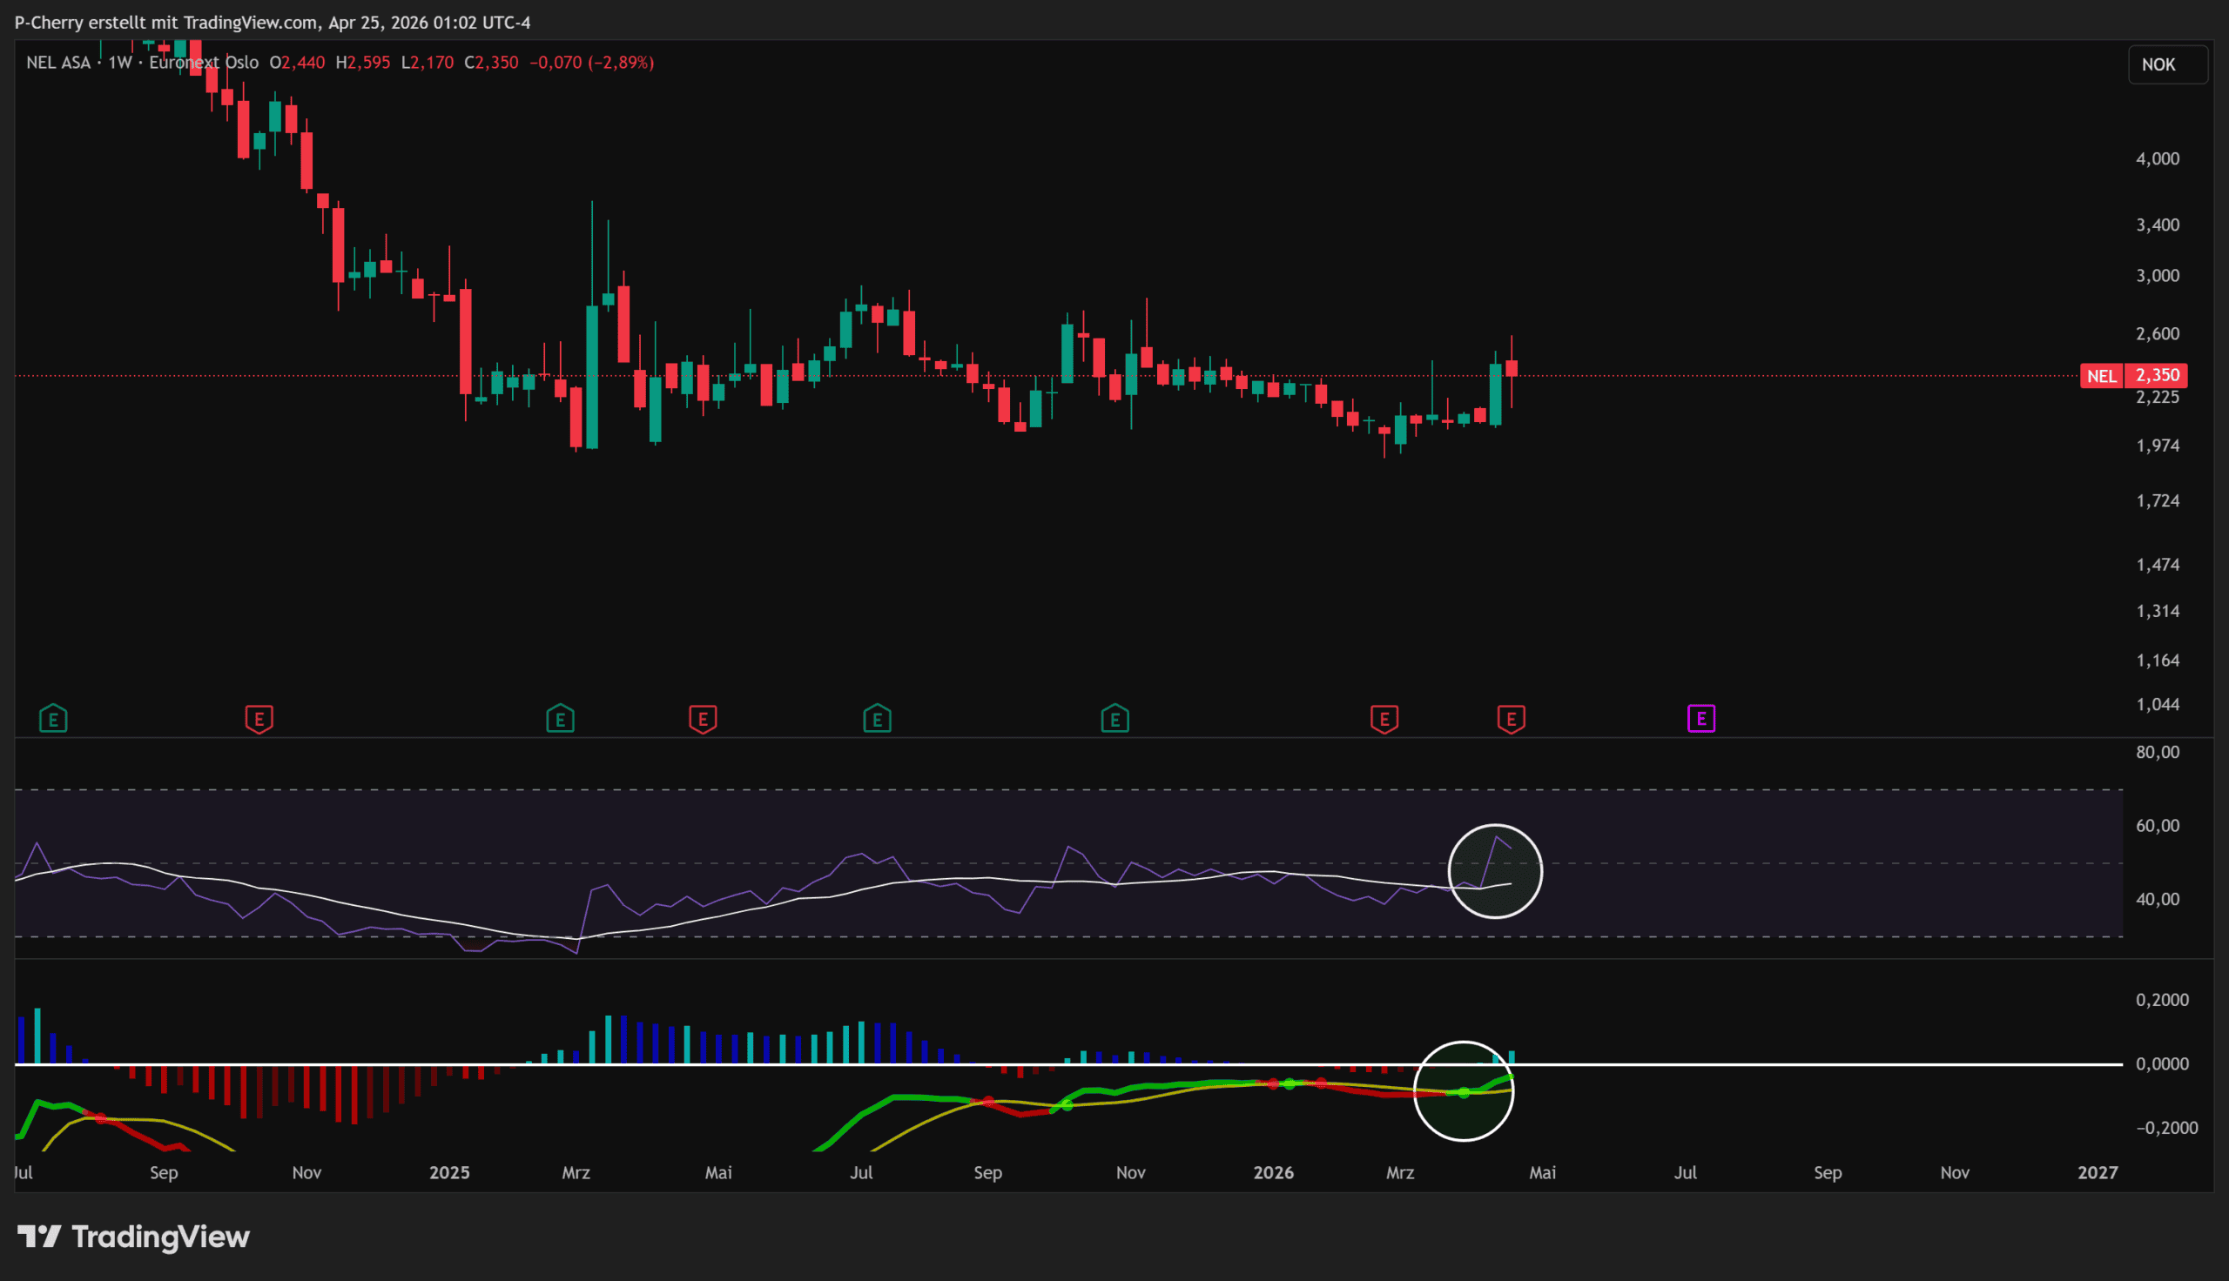Click the 2025 label on time axis
The height and width of the screenshot is (1281, 2229).
click(x=448, y=1172)
